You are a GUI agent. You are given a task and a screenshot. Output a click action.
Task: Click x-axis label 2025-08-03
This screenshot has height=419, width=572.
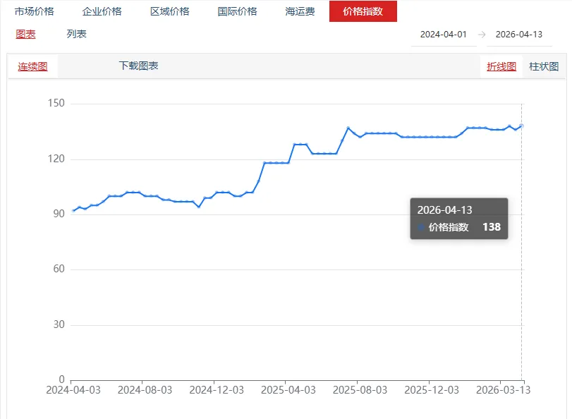[360, 390]
